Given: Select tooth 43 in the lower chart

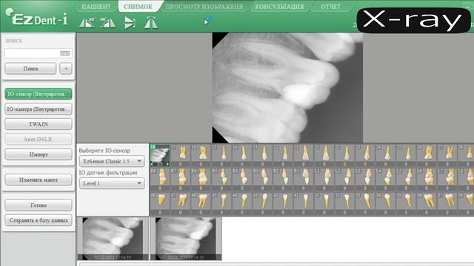Looking at the screenshot, I should pyautogui.click(x=262, y=204).
